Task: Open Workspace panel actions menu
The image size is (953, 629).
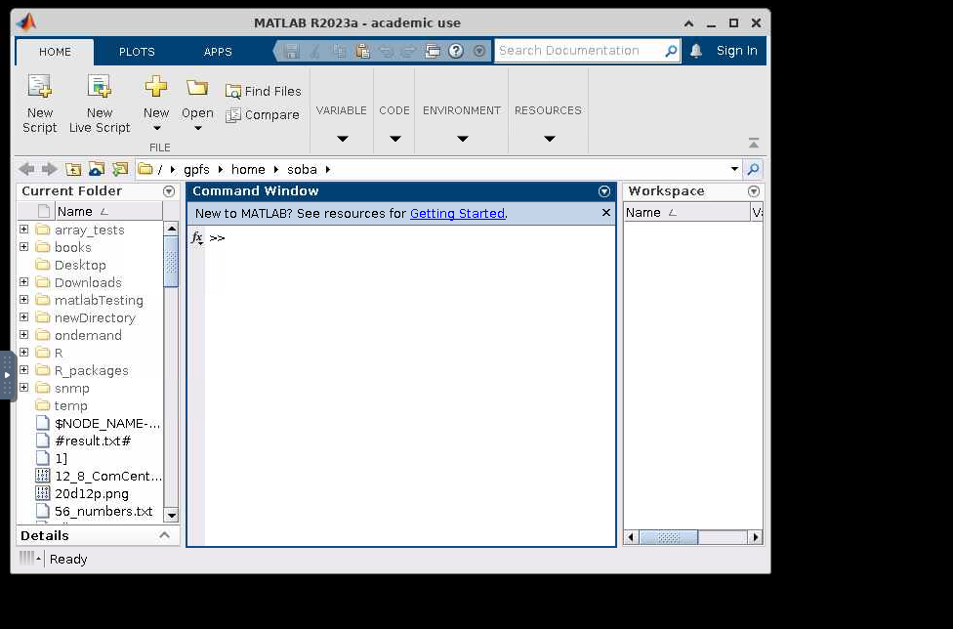Action: tap(754, 191)
